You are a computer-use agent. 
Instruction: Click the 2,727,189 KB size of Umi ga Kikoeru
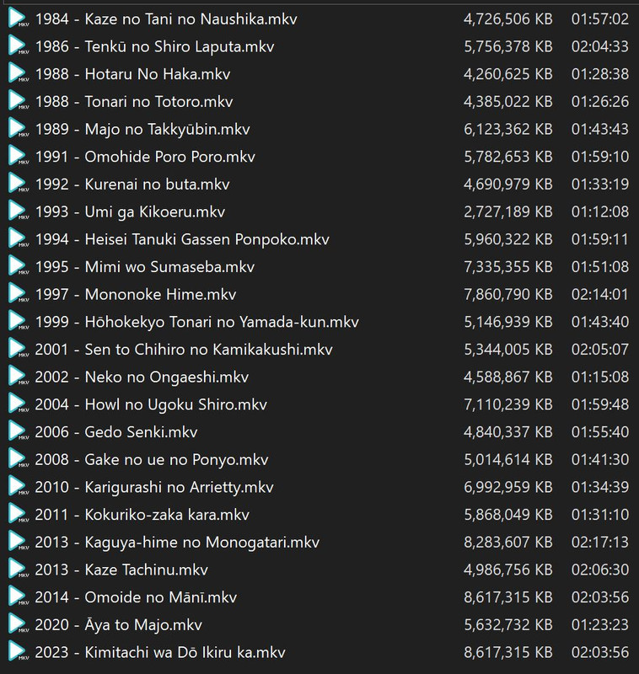[x=507, y=212]
